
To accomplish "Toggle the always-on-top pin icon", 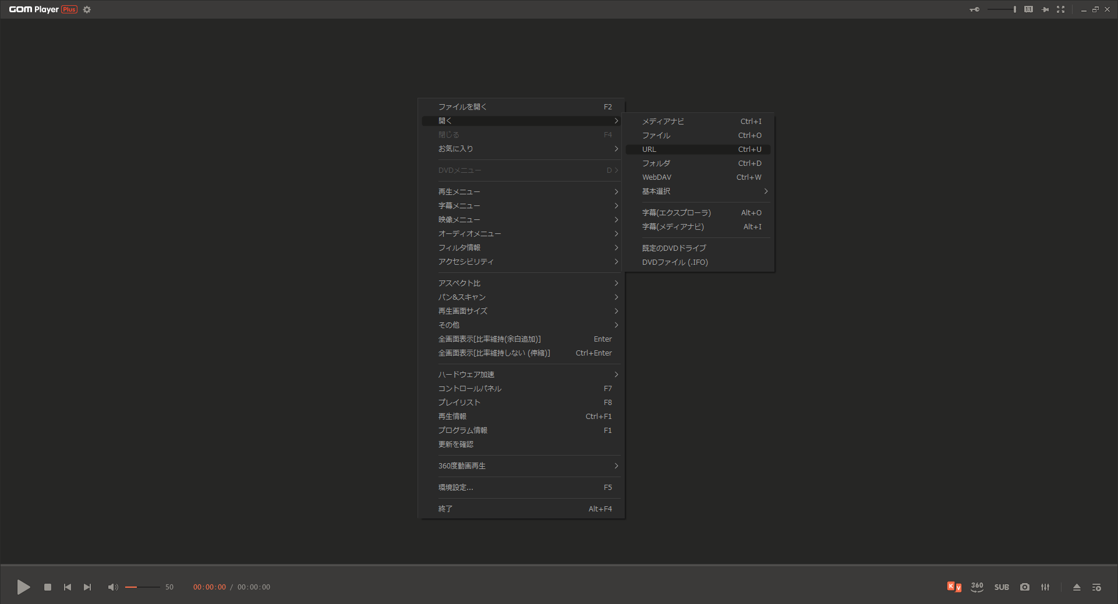I will pos(1045,9).
